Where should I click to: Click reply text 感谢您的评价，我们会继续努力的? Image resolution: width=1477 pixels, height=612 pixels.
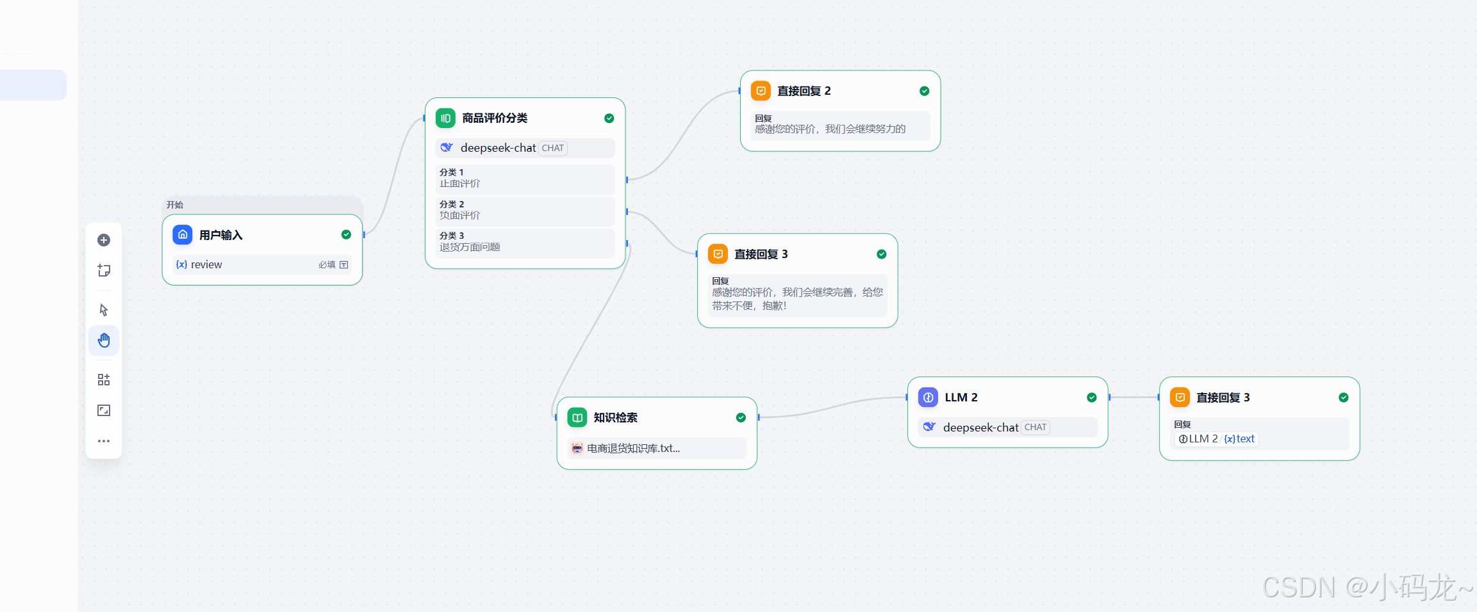click(x=830, y=129)
